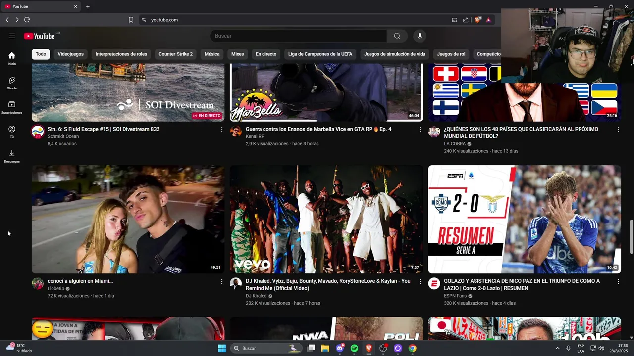Open Google Chrome from the taskbar
This screenshot has width=634, height=356.
412,348
